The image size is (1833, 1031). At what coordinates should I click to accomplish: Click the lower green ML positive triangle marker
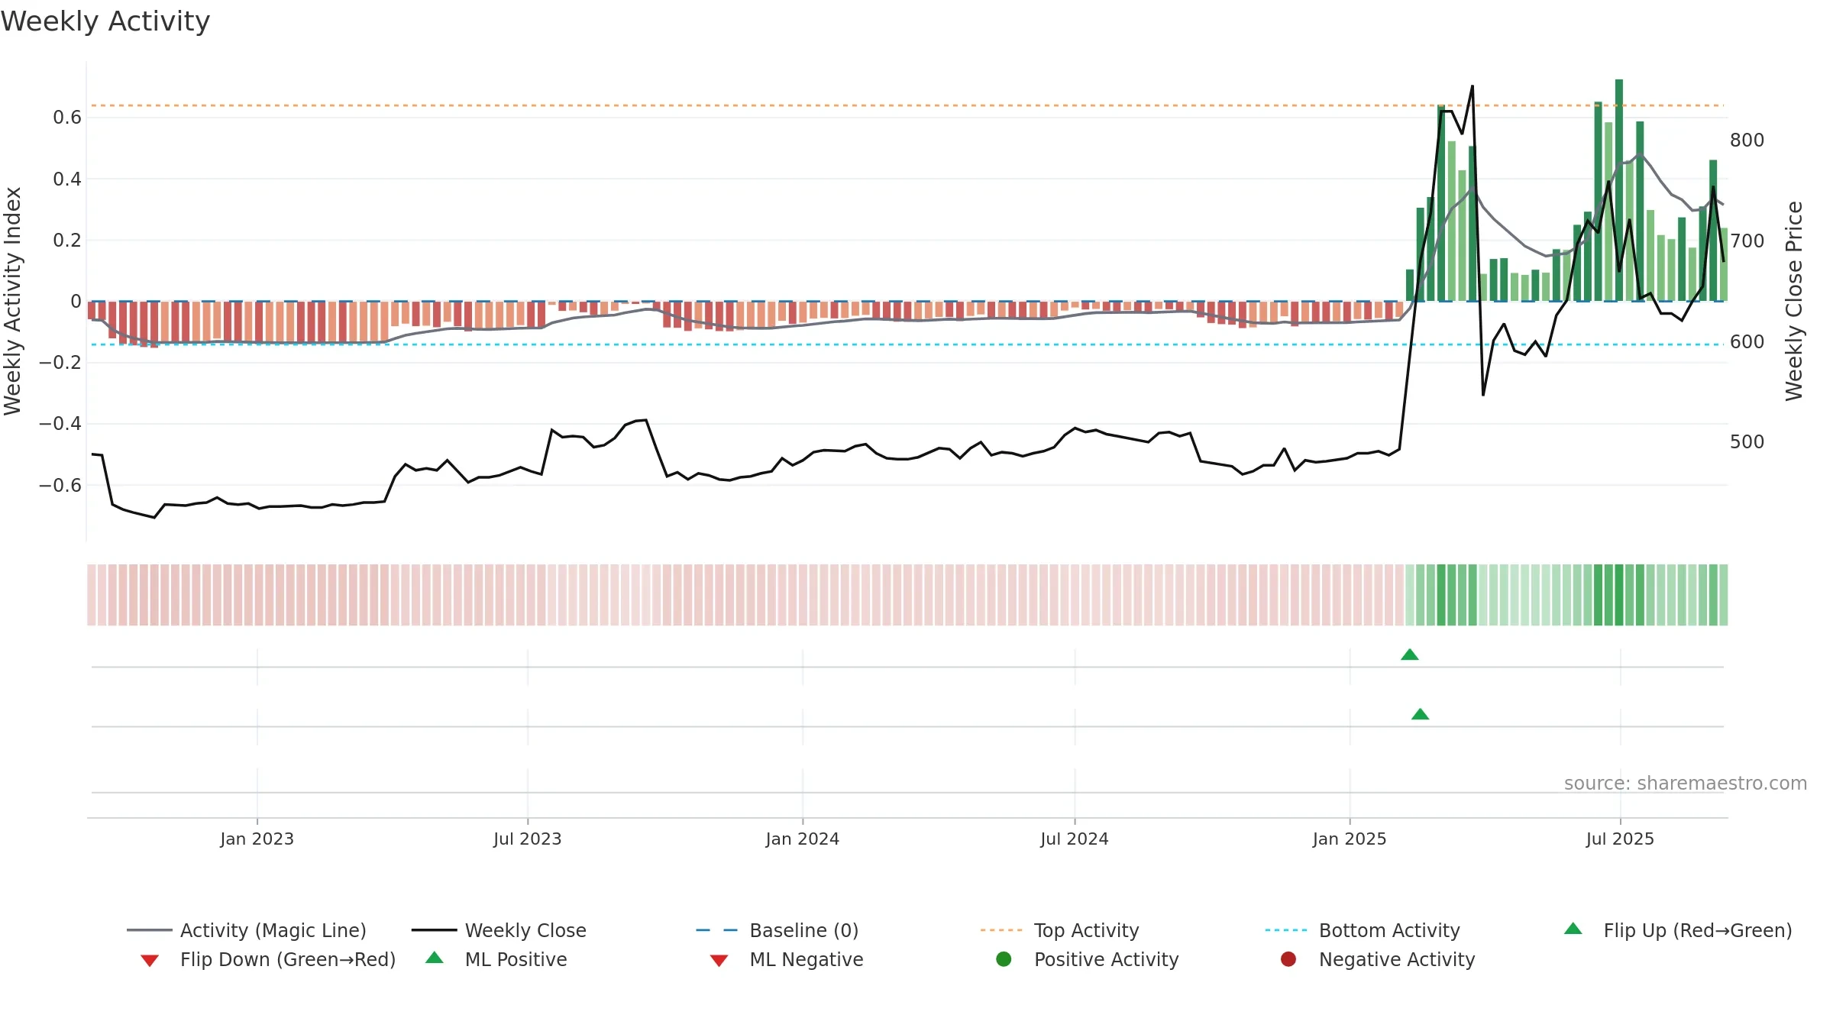(x=1421, y=714)
